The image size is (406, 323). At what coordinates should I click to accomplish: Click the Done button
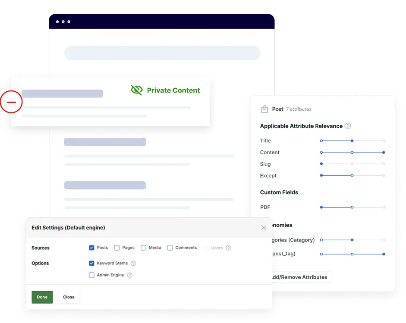coord(42,297)
